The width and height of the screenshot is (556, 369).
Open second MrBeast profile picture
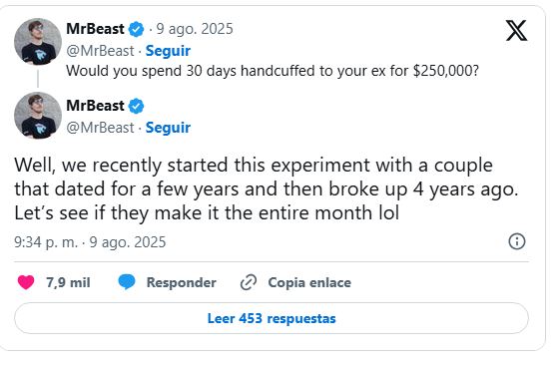38,116
